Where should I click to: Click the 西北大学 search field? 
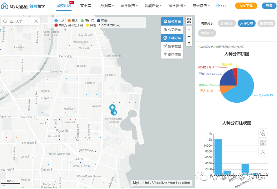coord(21,21)
